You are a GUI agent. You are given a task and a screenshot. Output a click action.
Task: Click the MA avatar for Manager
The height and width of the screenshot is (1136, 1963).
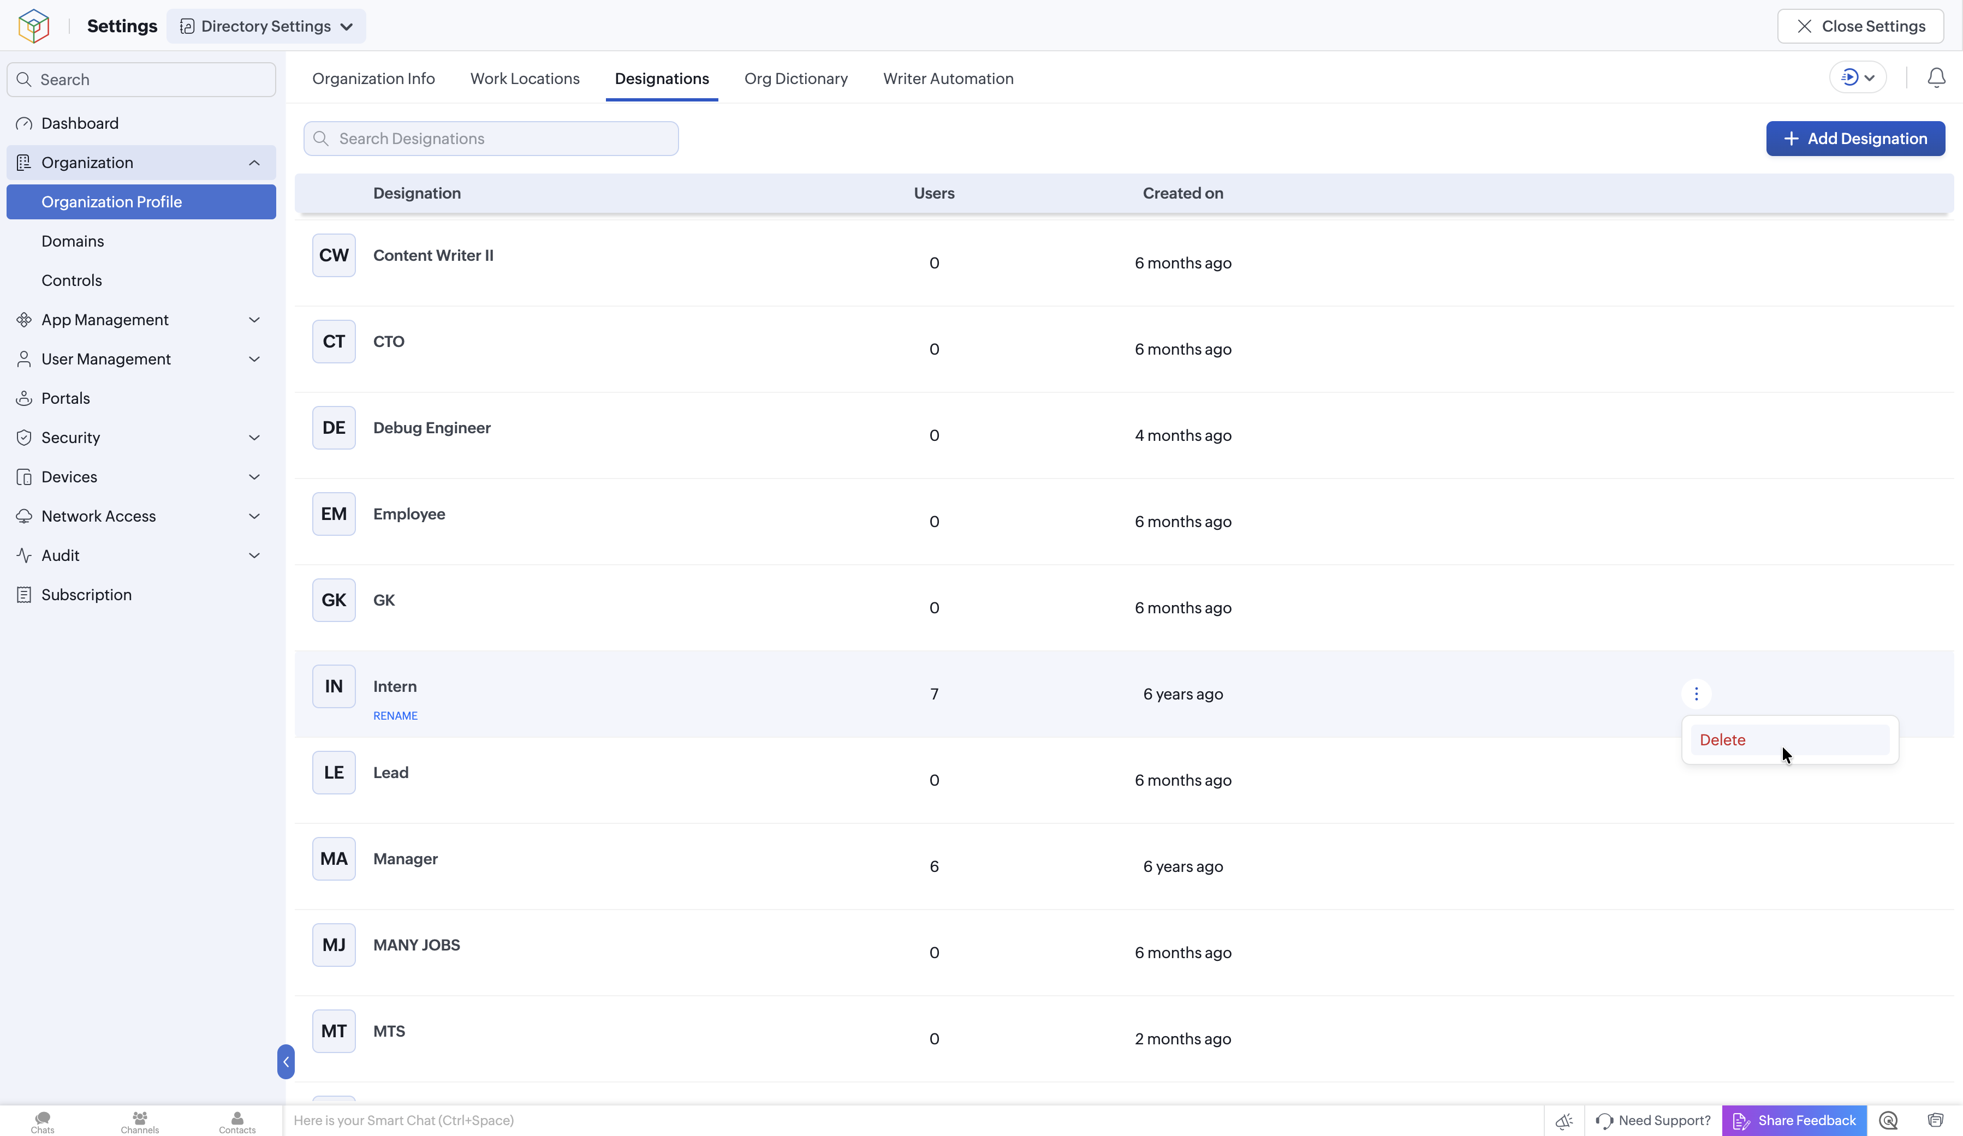pos(334,859)
